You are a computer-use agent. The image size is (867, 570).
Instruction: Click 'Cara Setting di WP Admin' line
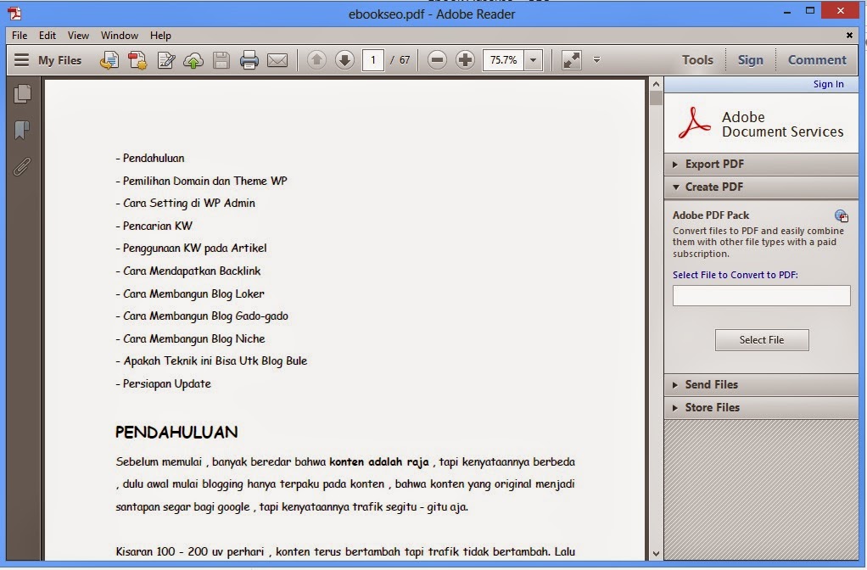pos(185,204)
